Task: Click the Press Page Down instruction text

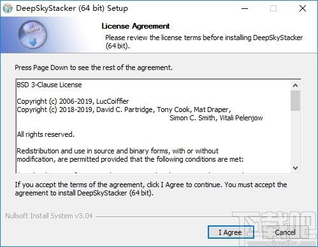Action: [x=94, y=67]
